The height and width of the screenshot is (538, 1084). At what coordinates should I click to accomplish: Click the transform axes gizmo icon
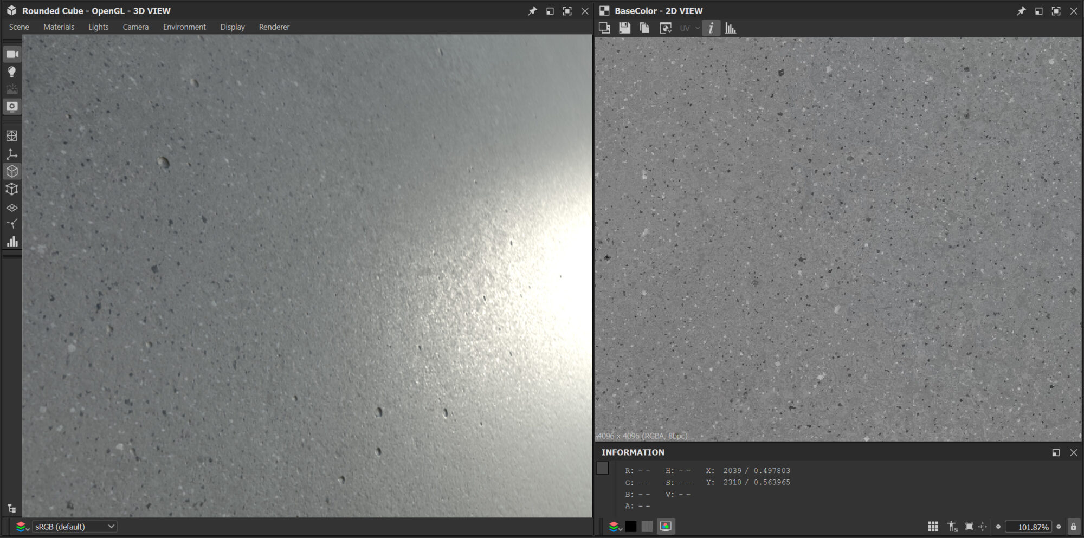(x=12, y=153)
